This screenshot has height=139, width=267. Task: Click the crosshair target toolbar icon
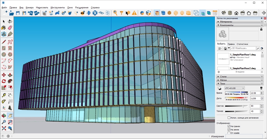tap(263, 13)
